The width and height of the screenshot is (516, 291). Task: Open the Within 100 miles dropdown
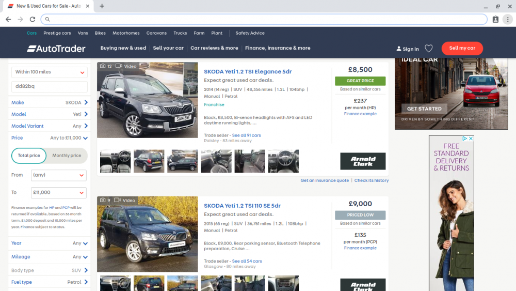(x=50, y=72)
